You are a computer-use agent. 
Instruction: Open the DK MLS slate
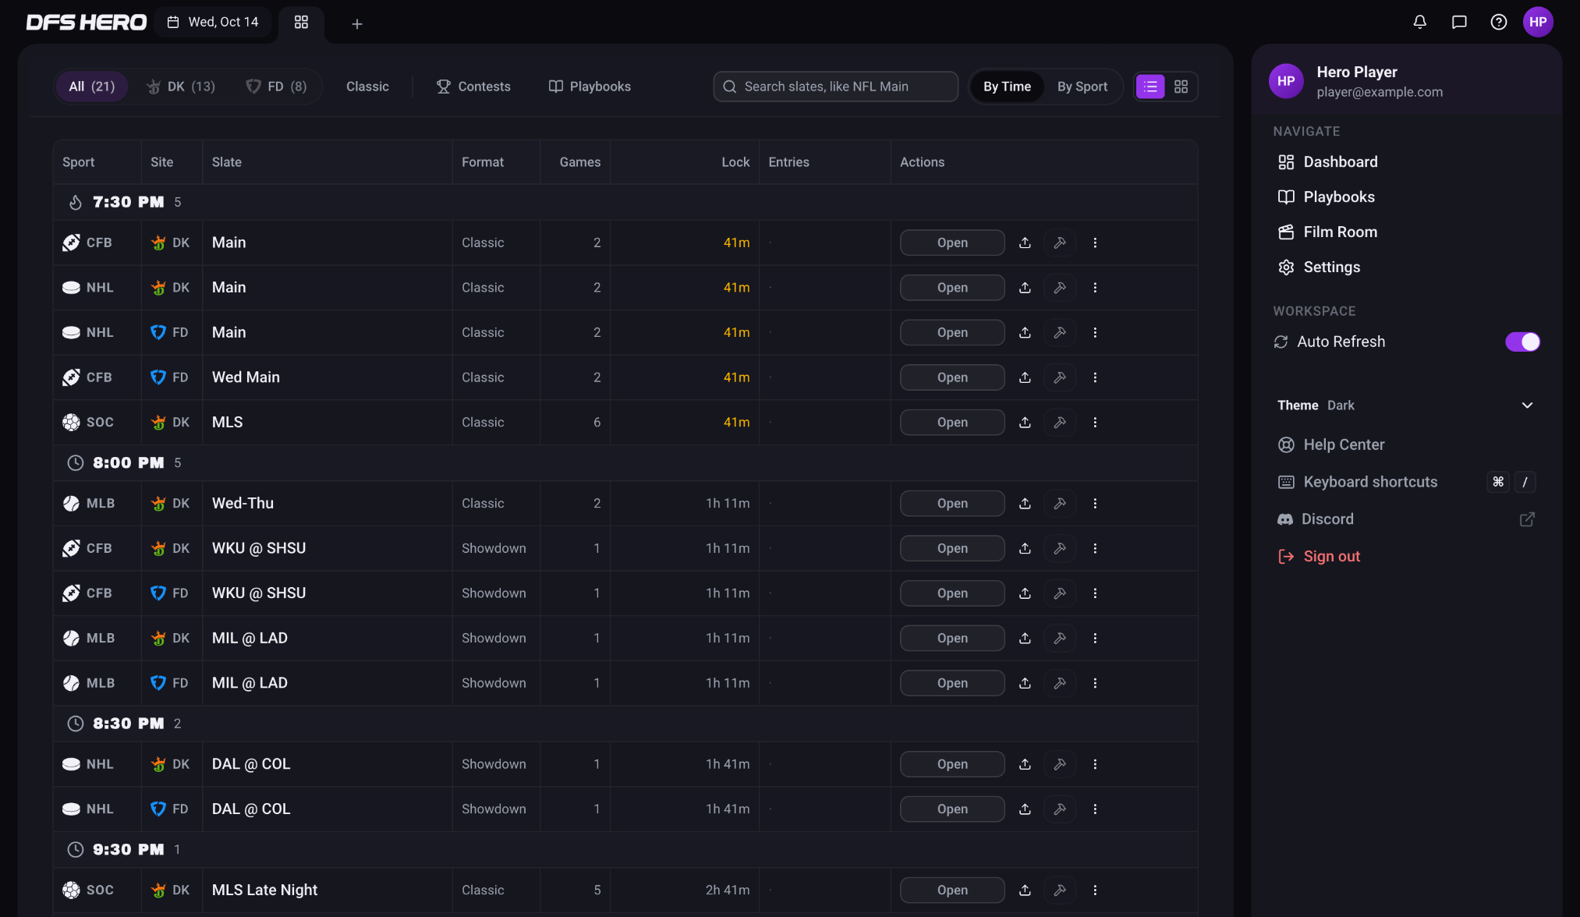coord(952,423)
